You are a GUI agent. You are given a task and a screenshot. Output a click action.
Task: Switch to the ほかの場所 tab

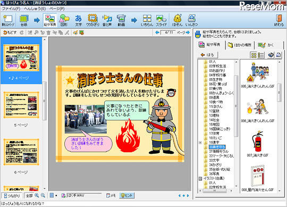pyautogui.click(x=240, y=45)
